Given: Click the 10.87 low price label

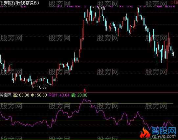Looking at the screenshot, I should click(42, 87).
